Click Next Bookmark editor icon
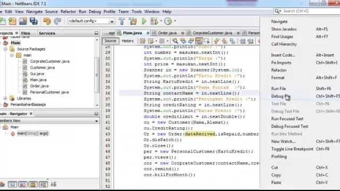The height and width of the screenshot is (191, 340). tap(224, 41)
